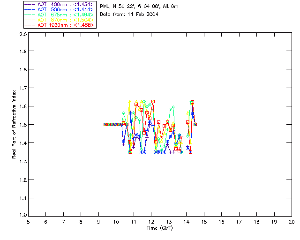The width and height of the screenshot is (300, 240).
Task: Click the green dashed line legend sample
Action: click(x=30, y=15)
